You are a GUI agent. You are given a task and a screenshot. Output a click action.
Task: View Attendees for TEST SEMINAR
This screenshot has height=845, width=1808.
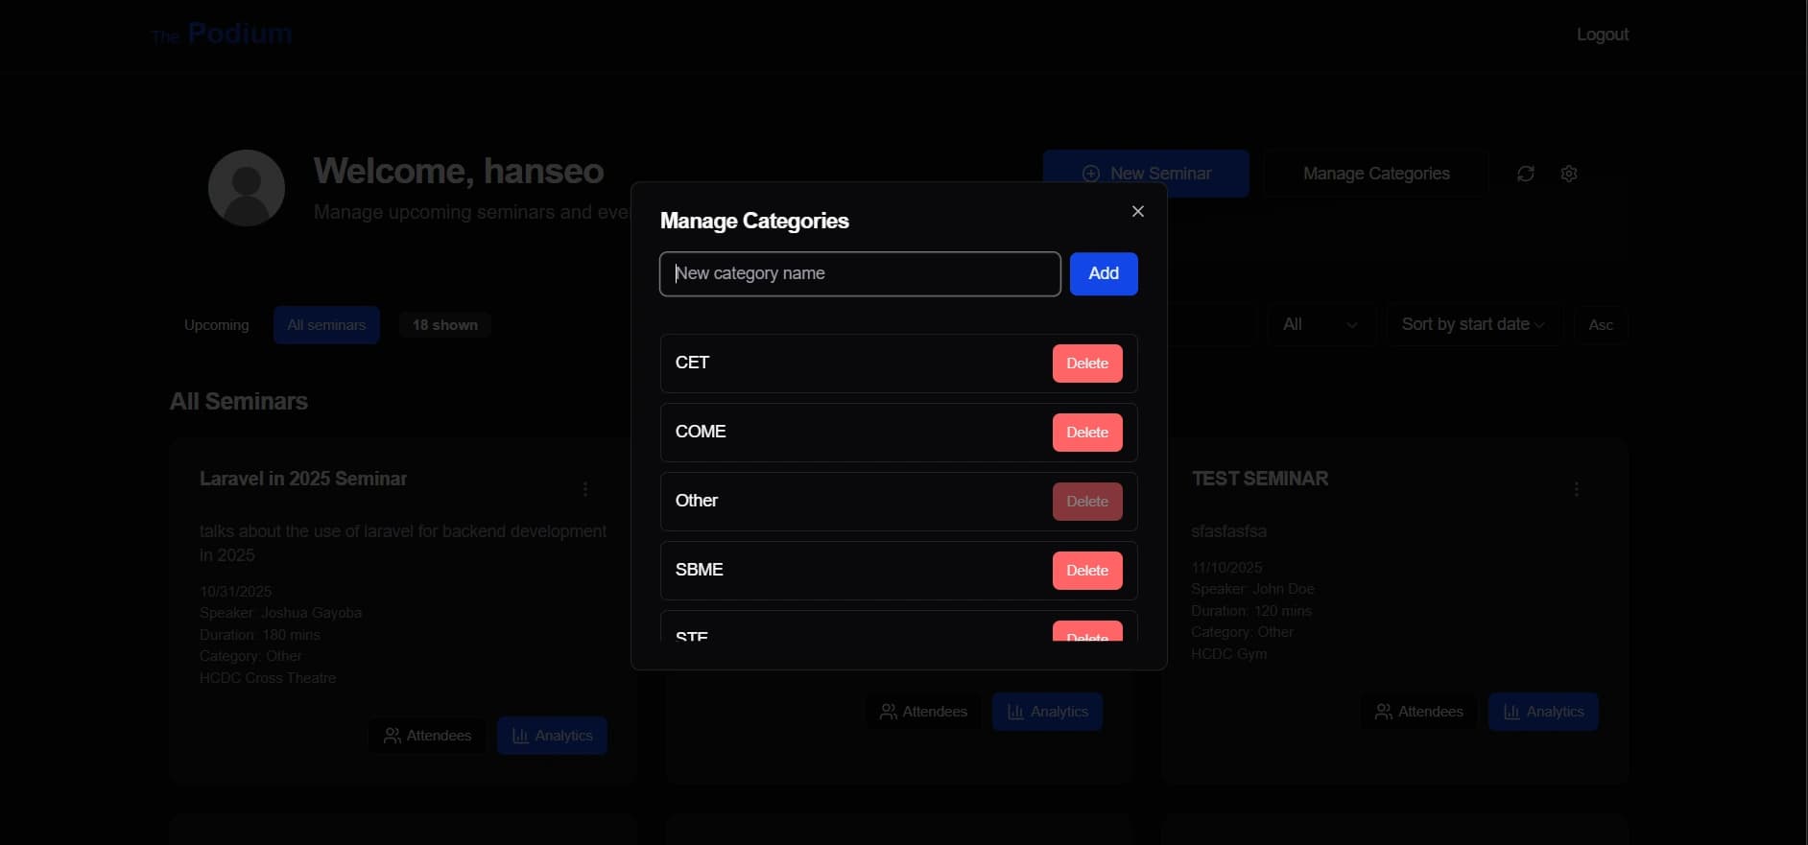[x=1418, y=712]
